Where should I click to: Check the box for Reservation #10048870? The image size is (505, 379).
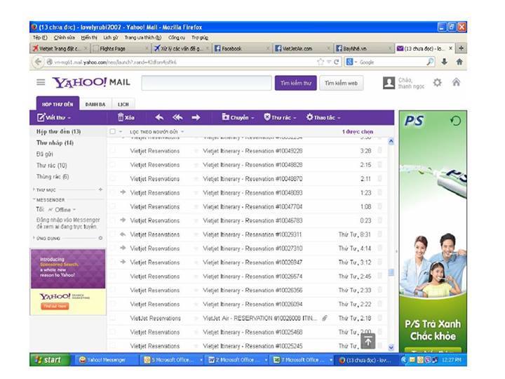point(113,178)
